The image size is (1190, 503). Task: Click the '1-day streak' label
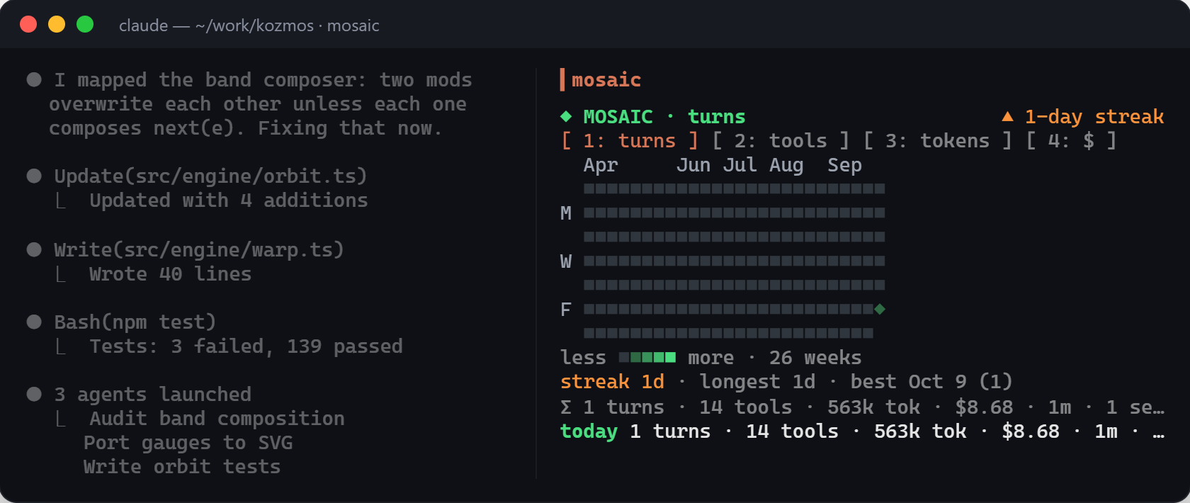(1094, 117)
